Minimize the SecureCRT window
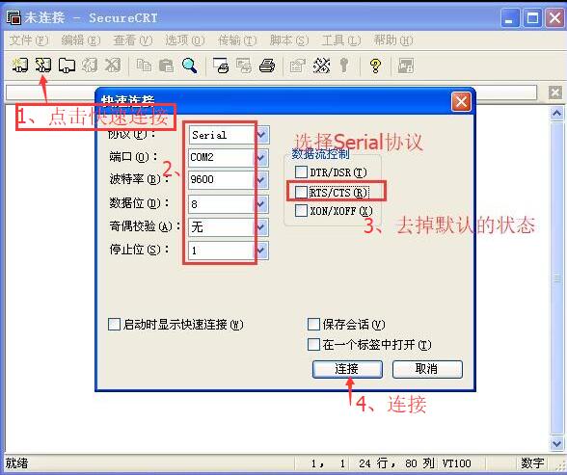The width and height of the screenshot is (567, 475). tap(510, 17)
